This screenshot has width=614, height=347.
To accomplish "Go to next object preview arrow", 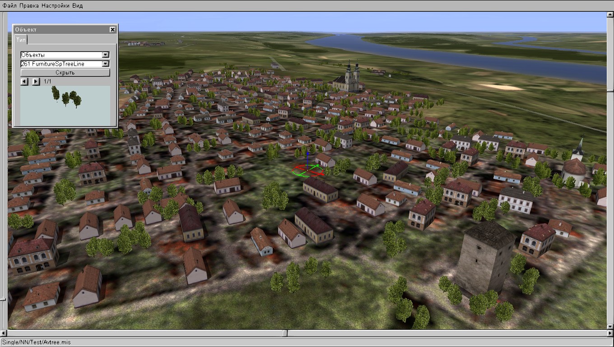I will pos(36,81).
